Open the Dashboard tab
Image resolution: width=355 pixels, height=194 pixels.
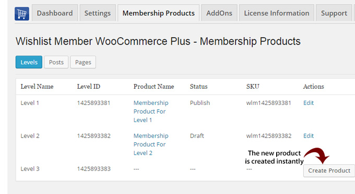click(x=55, y=13)
